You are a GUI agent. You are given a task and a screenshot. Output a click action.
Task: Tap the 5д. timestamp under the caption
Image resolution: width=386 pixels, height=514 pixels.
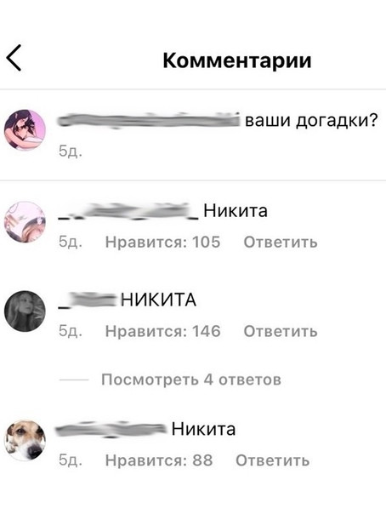71,151
